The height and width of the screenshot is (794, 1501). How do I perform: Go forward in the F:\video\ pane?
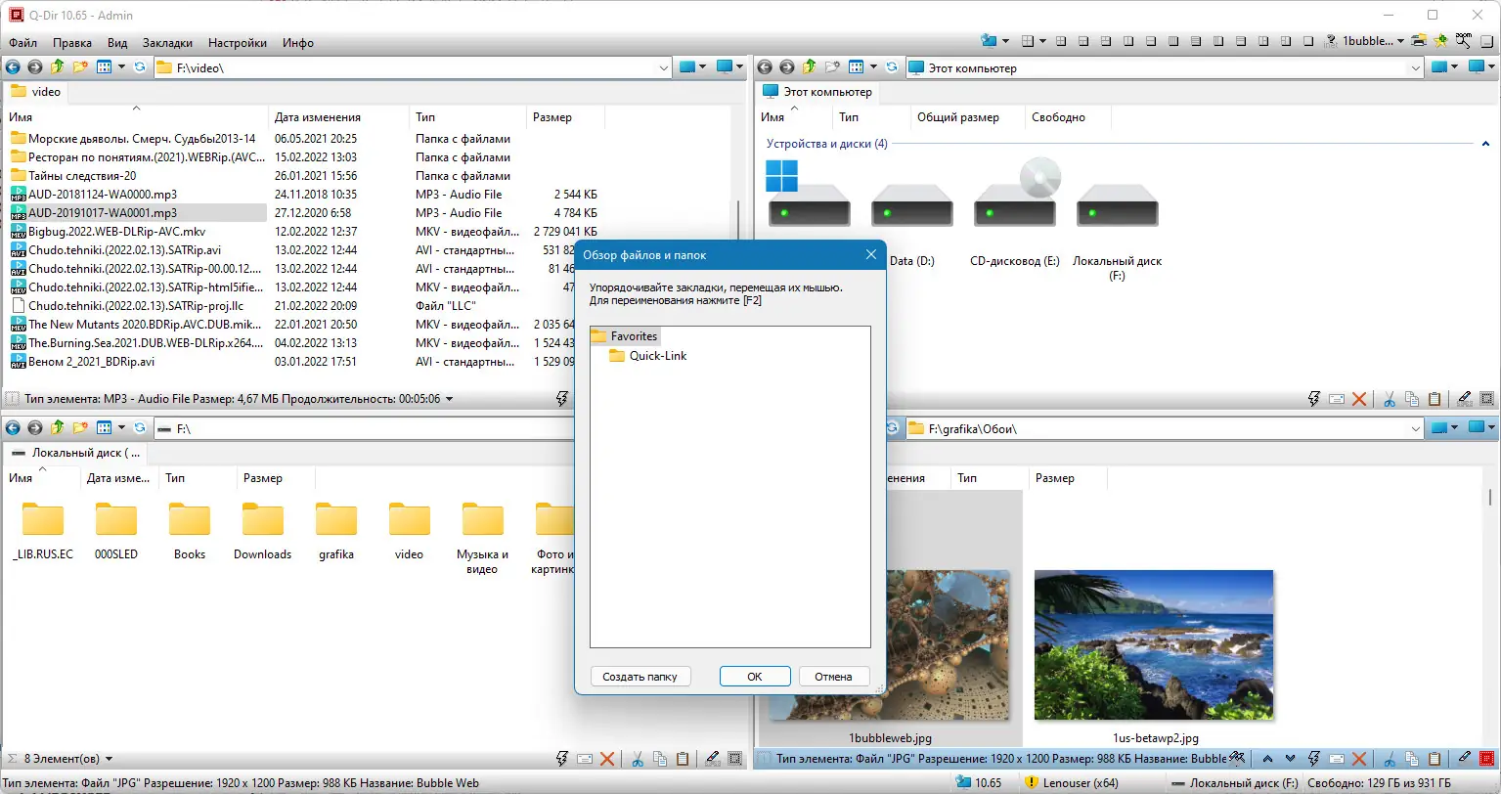(x=34, y=67)
